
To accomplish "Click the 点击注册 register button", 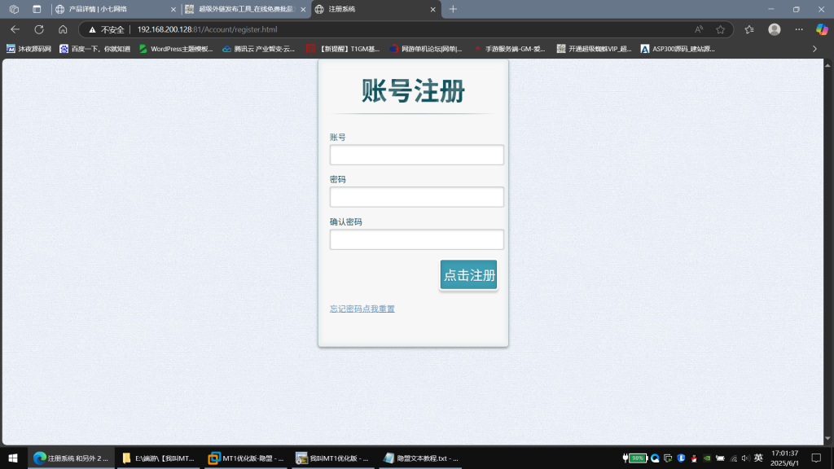I will tap(468, 275).
